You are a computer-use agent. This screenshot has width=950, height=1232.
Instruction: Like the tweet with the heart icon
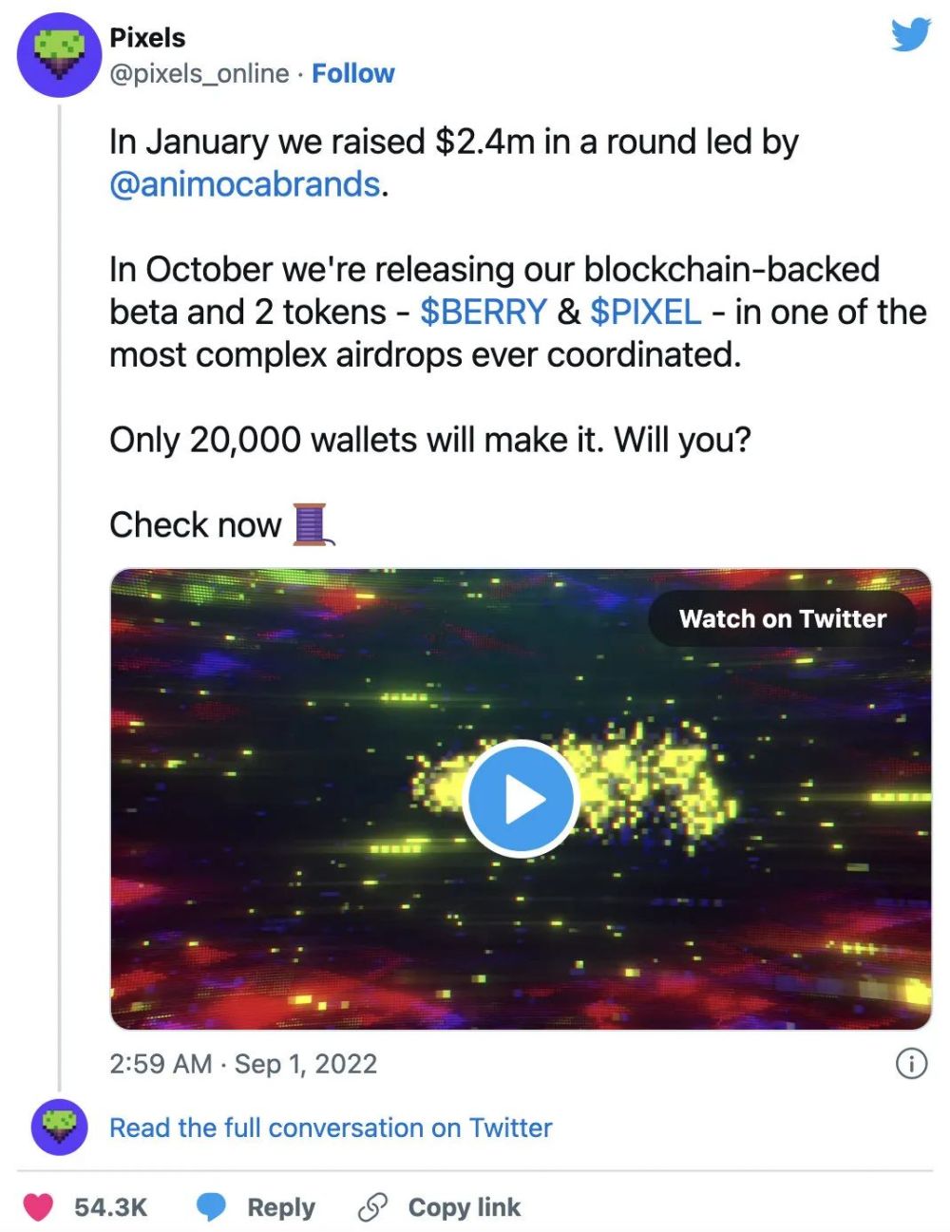[39, 1207]
